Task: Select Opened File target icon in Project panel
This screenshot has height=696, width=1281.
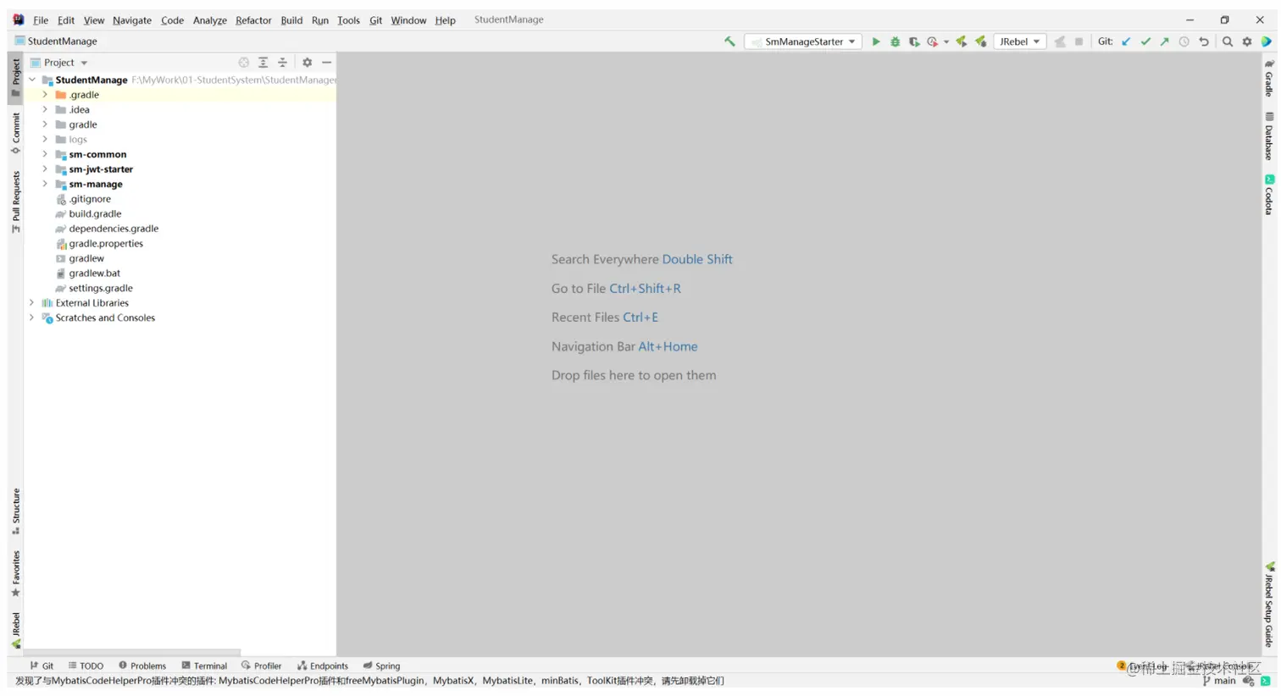Action: (x=244, y=63)
